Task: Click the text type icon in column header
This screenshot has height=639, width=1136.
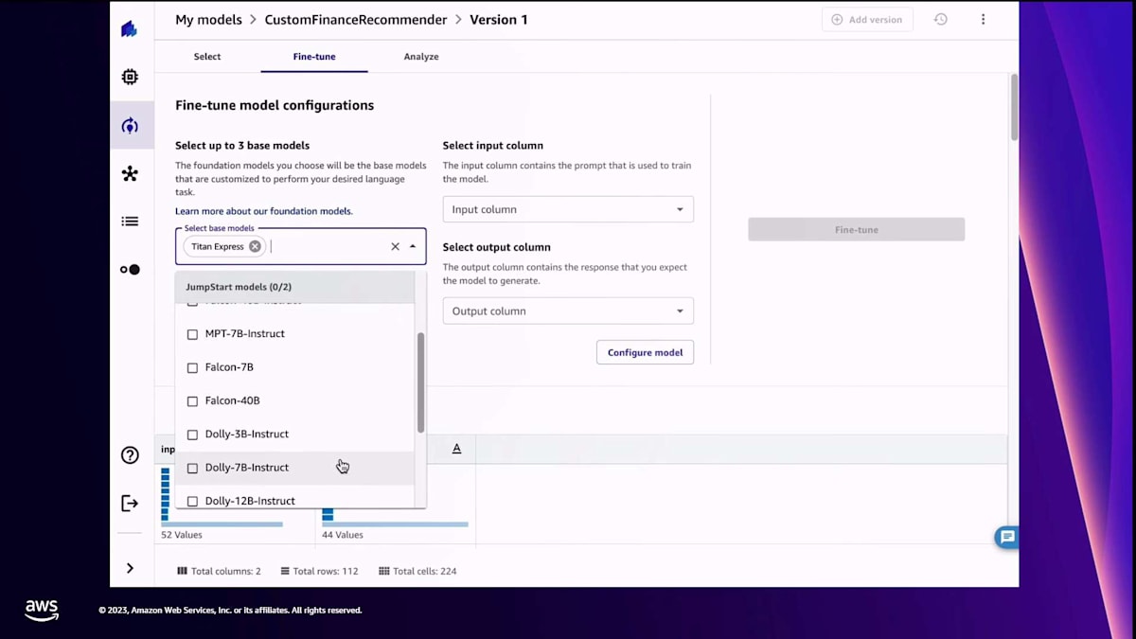Action: tap(456, 449)
